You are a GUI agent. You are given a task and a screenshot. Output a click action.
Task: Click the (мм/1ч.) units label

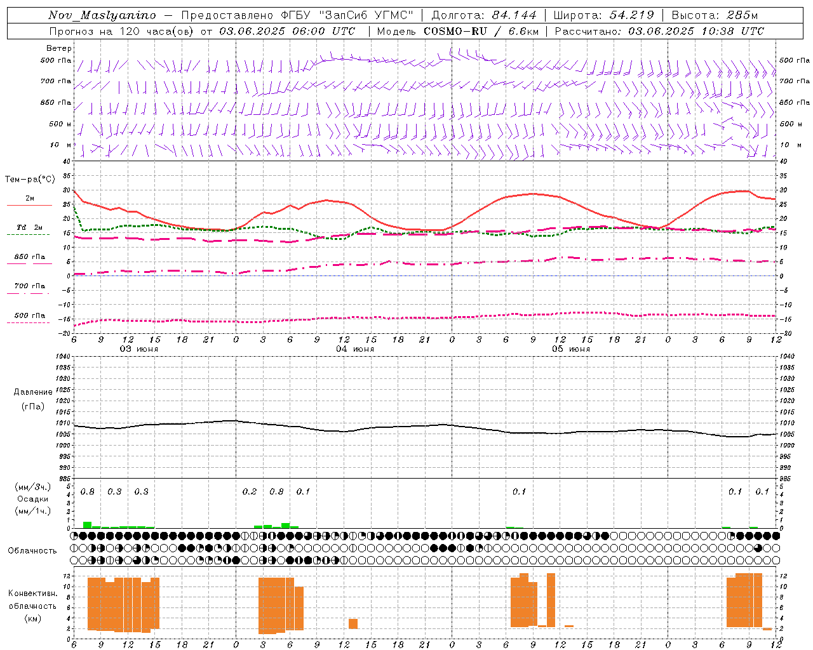coord(33,511)
